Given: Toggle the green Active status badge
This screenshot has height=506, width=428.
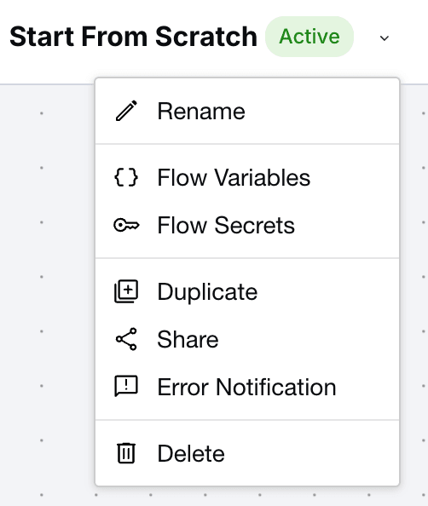Looking at the screenshot, I should coord(309,37).
